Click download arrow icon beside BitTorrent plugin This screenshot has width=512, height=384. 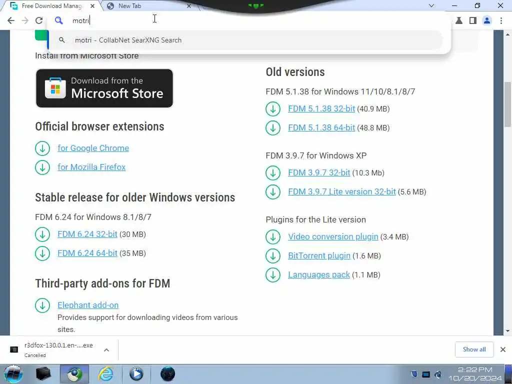coord(273,256)
